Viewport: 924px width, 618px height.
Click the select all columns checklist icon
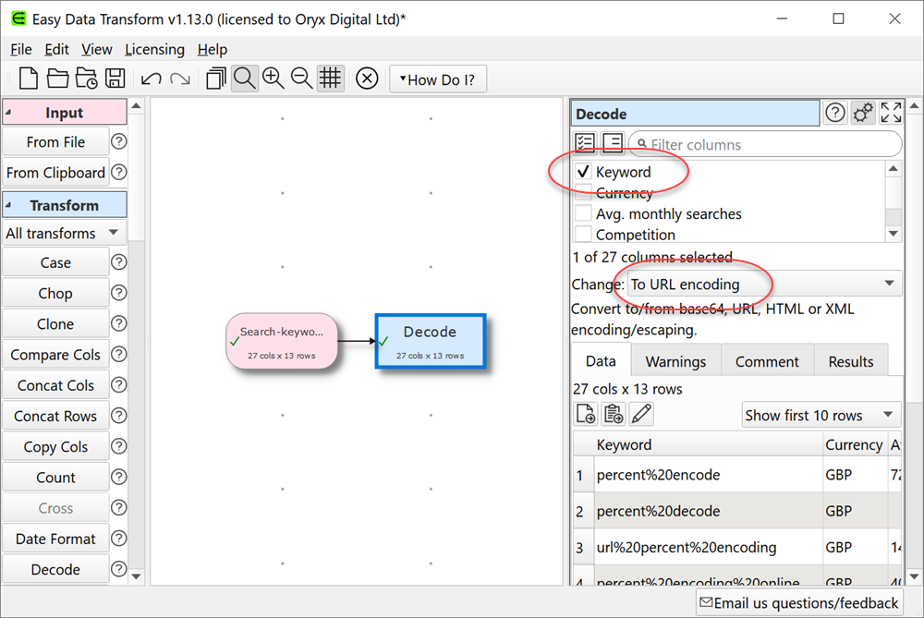[x=585, y=142]
